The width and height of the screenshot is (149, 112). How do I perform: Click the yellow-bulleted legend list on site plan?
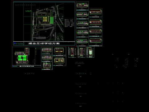coord(70,23)
